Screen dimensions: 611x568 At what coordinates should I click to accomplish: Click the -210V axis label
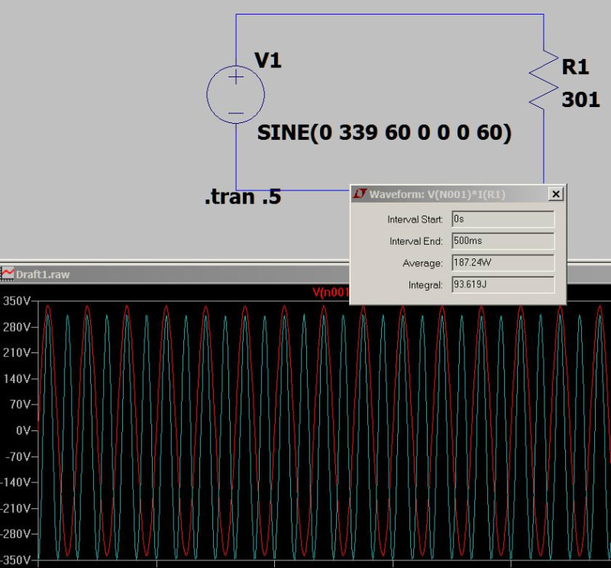click(15, 508)
